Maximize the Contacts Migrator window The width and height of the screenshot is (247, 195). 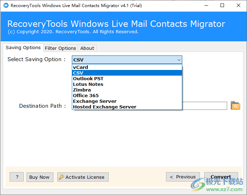point(222,6)
